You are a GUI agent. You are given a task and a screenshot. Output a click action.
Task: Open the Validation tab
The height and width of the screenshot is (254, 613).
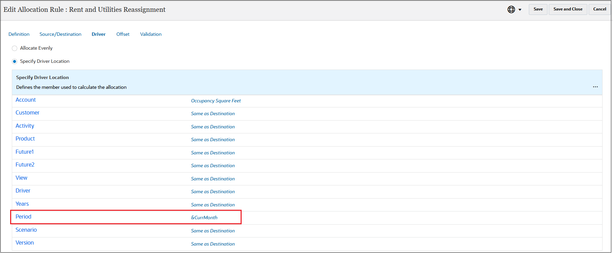[151, 34]
